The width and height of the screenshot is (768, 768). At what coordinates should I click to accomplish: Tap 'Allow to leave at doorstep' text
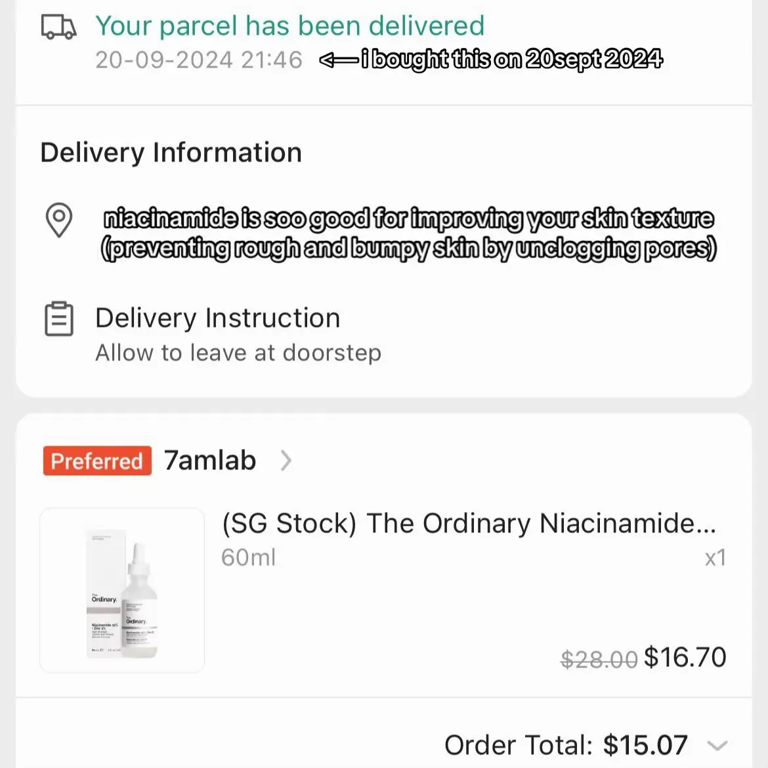click(x=238, y=353)
